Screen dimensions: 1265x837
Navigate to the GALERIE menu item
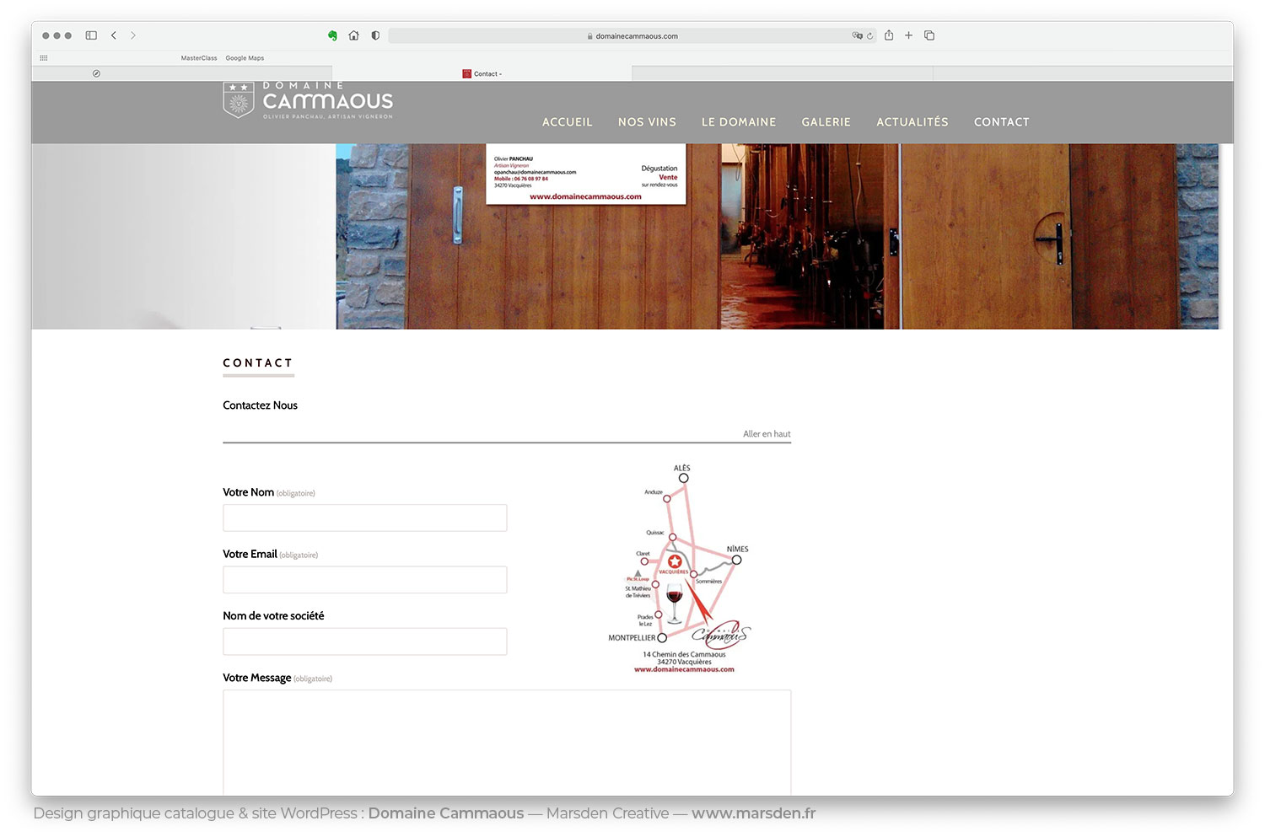(826, 122)
